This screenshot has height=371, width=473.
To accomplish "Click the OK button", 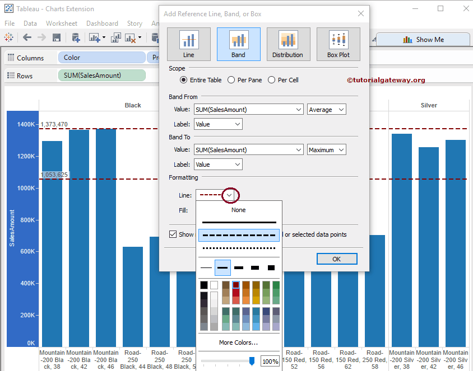I will [x=336, y=259].
